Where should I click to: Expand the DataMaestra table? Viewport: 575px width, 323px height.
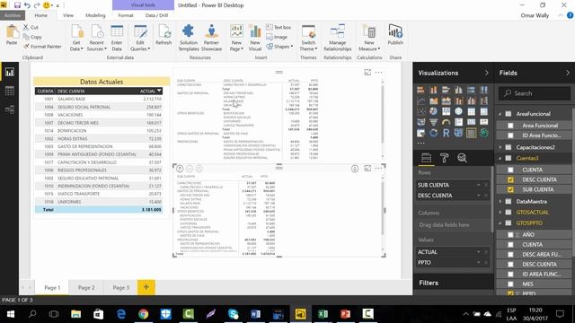click(x=500, y=201)
